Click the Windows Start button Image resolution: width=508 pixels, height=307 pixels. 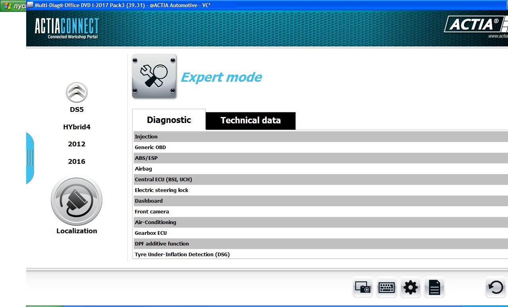click(13, 6)
